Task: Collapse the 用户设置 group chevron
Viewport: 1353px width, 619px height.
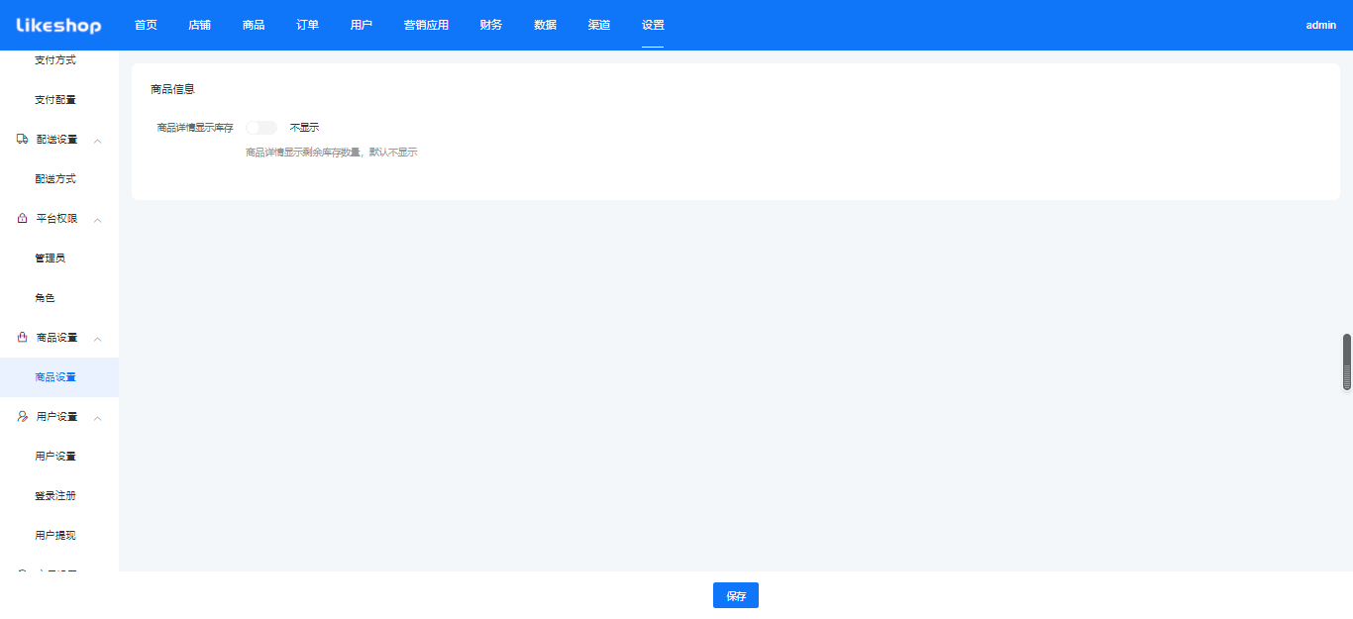Action: pos(98,418)
